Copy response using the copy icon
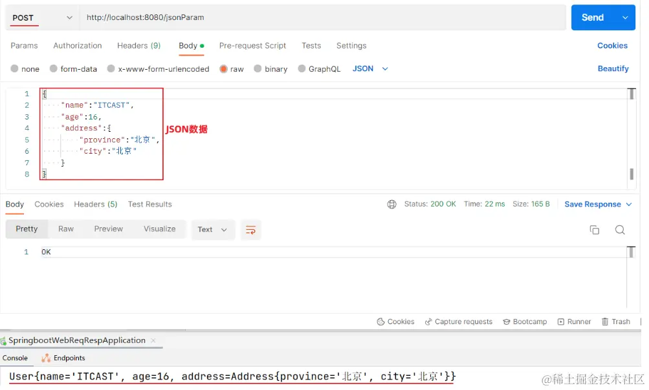 point(595,230)
